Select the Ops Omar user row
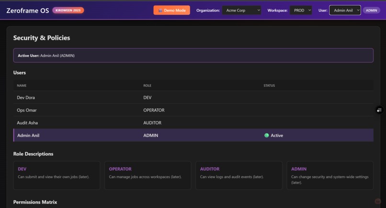Screen dimensions: 386x208 pyautogui.click(x=193, y=110)
